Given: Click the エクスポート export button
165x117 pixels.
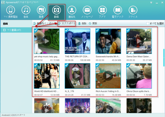Looking at the screenshot, I should 67,23.
